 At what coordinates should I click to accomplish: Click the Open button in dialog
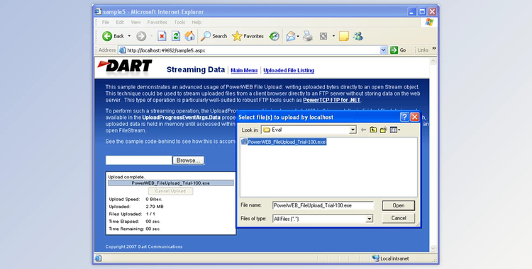tap(399, 205)
